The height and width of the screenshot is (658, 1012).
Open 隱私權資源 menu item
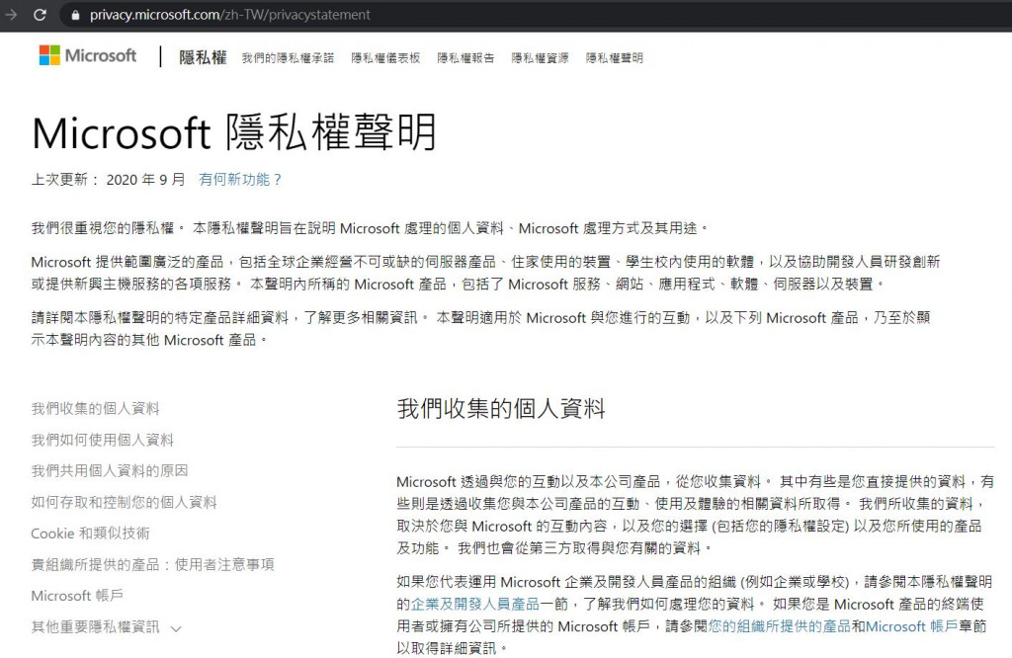(x=541, y=58)
